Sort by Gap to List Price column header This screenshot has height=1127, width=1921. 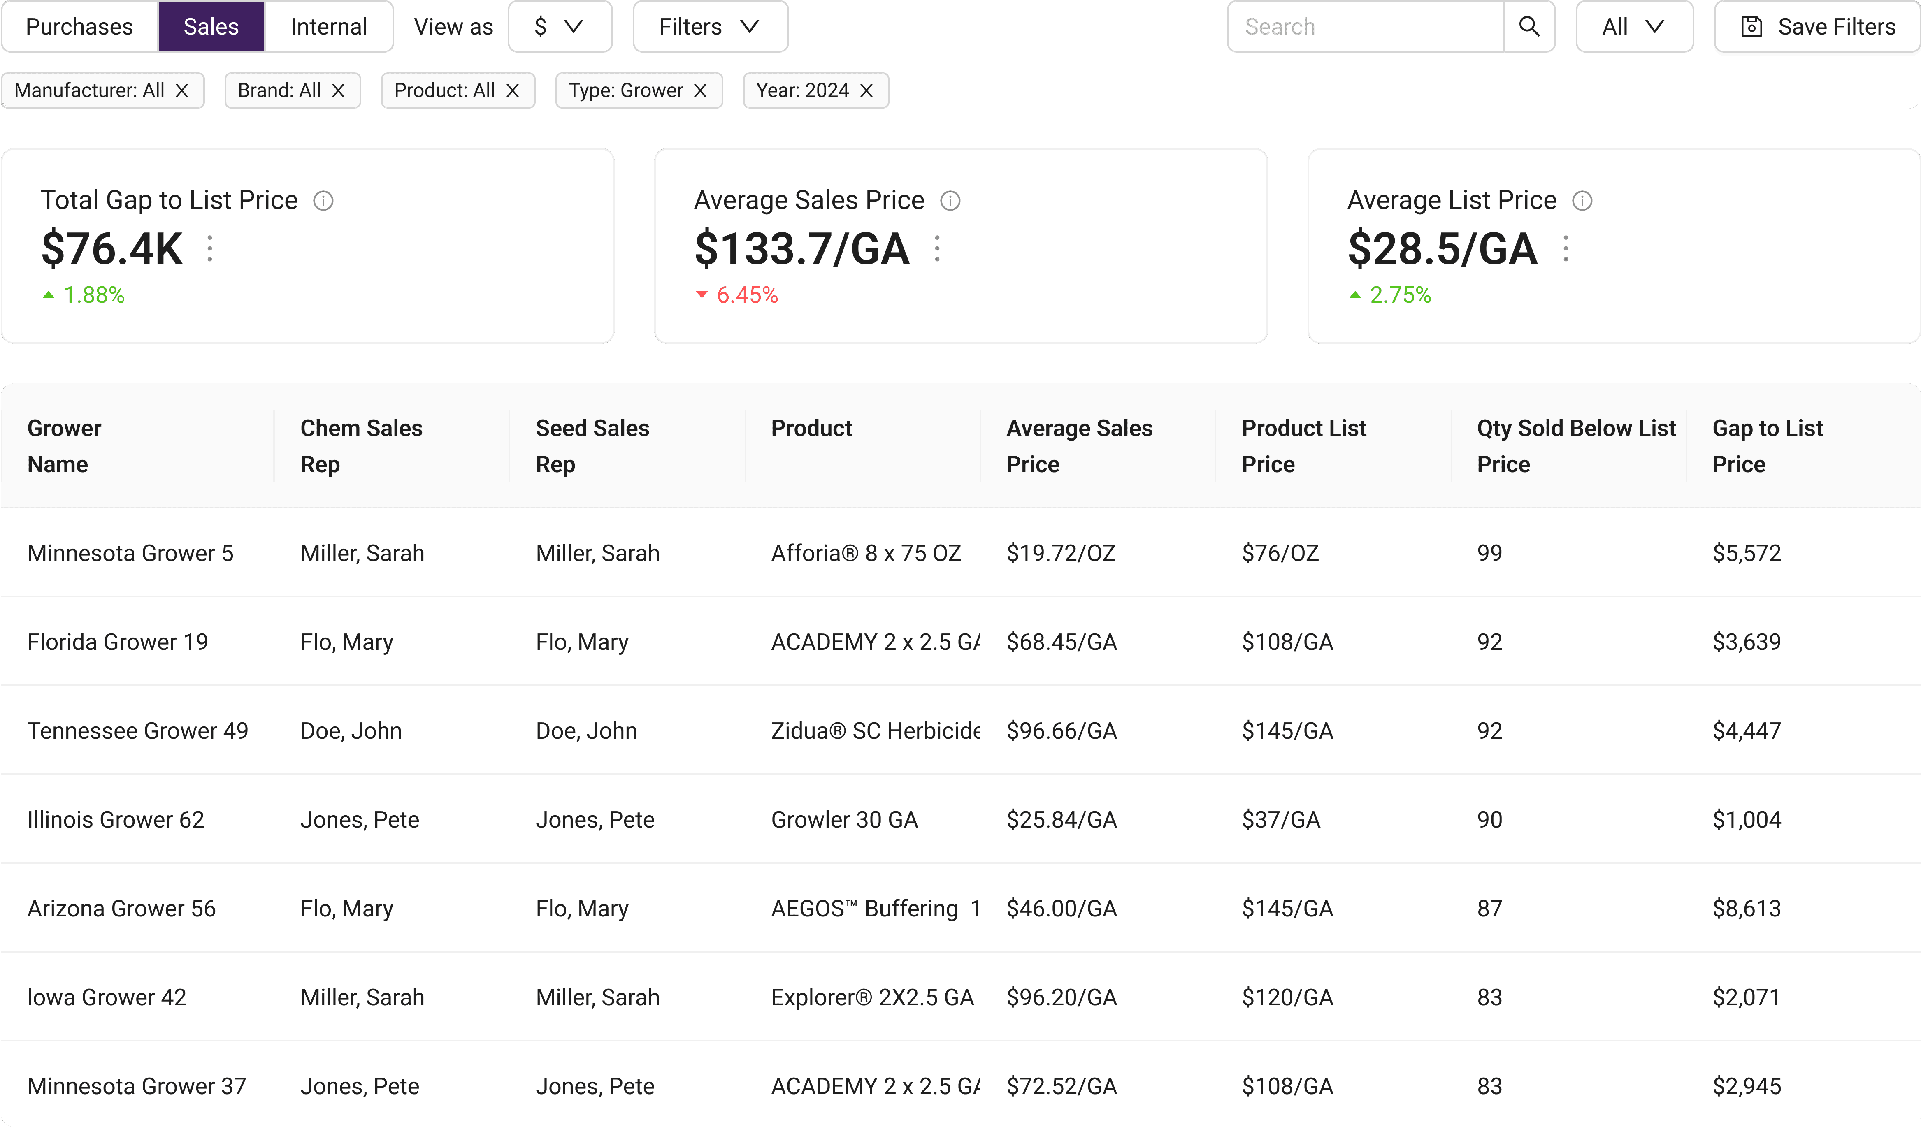(x=1766, y=446)
